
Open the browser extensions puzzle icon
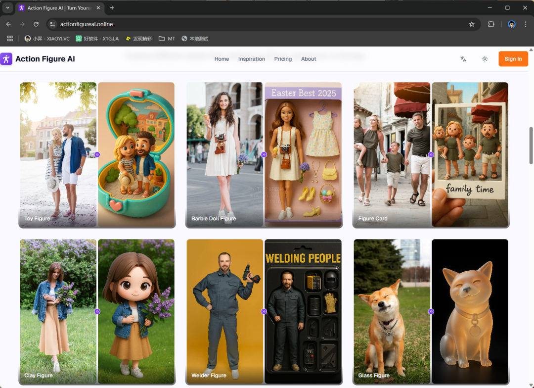click(x=491, y=24)
